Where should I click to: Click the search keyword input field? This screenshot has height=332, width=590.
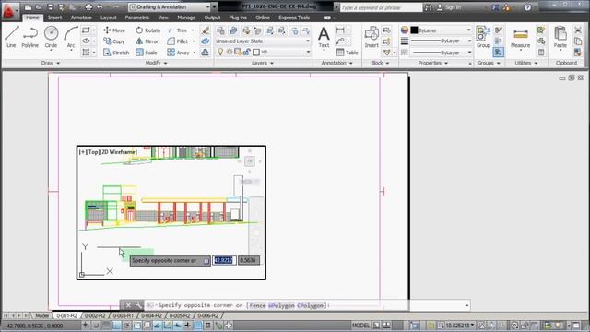[381, 7]
